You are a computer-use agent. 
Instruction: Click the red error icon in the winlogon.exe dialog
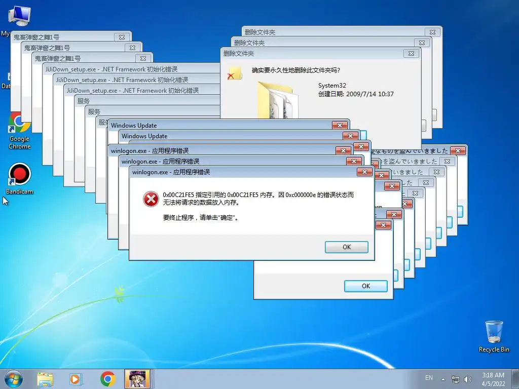click(151, 199)
